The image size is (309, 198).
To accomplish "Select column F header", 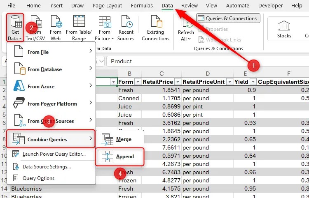I will 289,74.
